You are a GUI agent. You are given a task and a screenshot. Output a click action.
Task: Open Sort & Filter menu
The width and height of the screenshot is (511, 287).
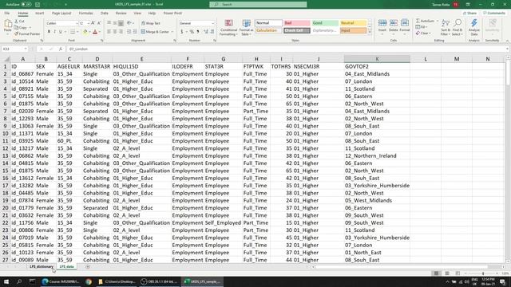click(x=446, y=27)
